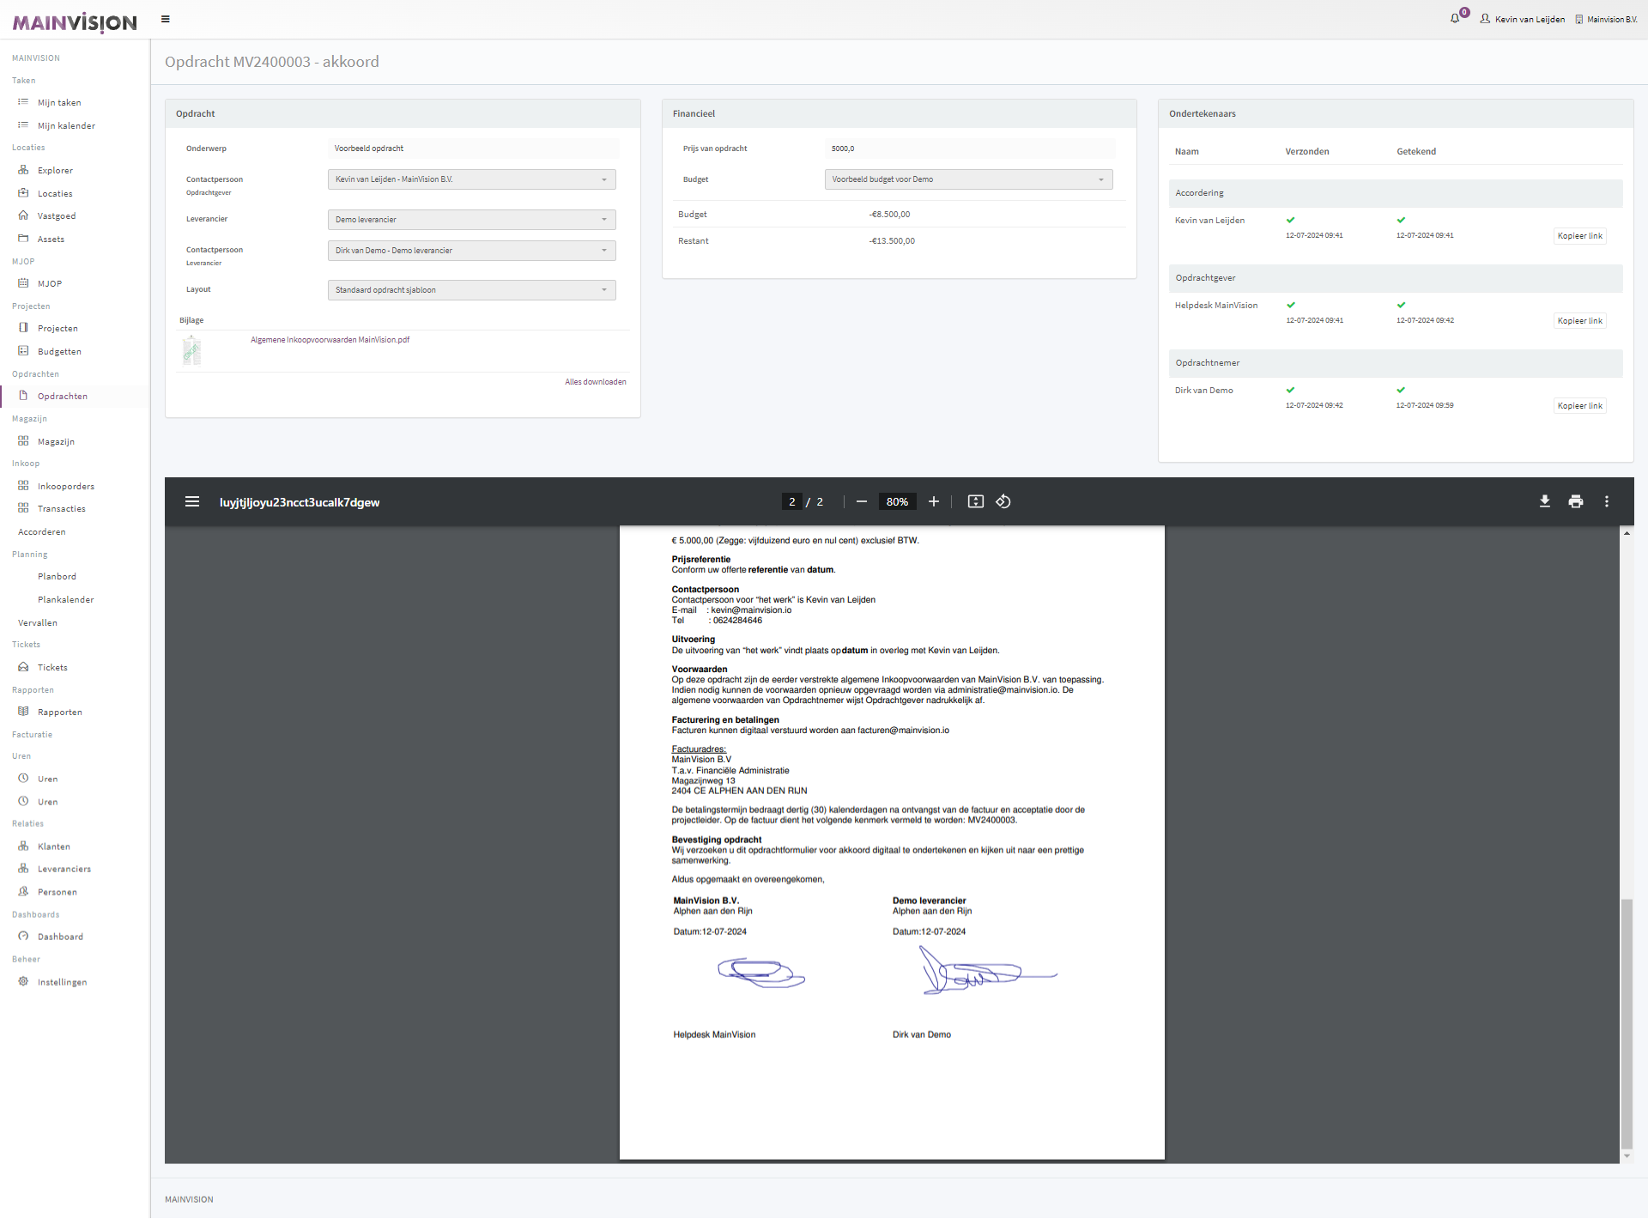The height and width of the screenshot is (1219, 1648).
Task: Zoom in the PDF viewer
Action: click(933, 501)
